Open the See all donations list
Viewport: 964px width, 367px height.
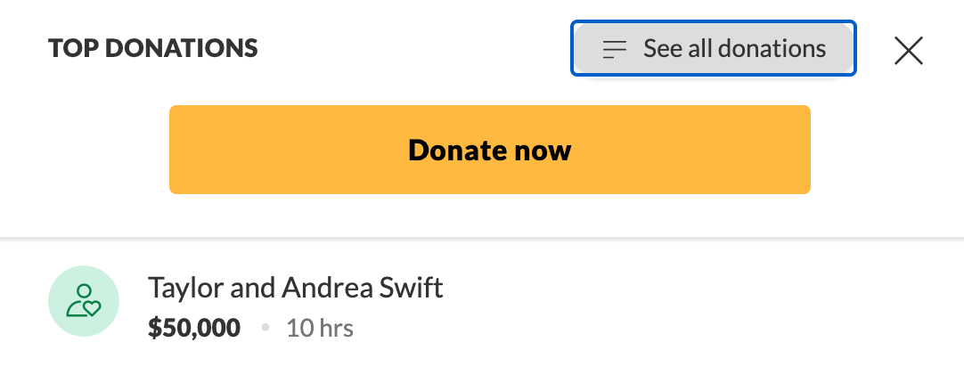point(713,49)
